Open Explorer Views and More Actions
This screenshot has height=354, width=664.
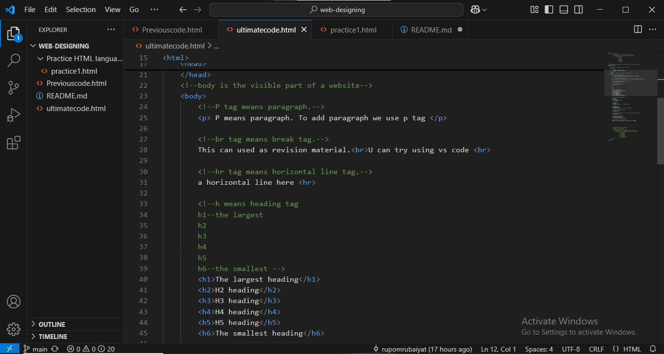click(111, 30)
